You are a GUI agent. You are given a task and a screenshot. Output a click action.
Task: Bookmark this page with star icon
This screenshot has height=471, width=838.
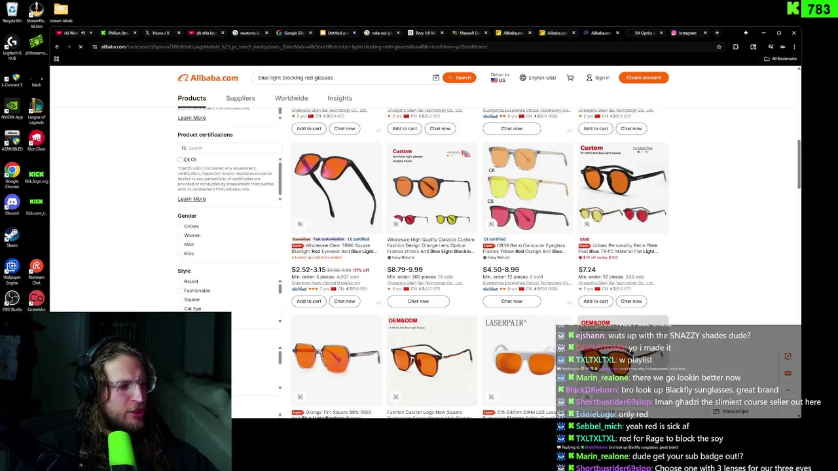(x=719, y=47)
